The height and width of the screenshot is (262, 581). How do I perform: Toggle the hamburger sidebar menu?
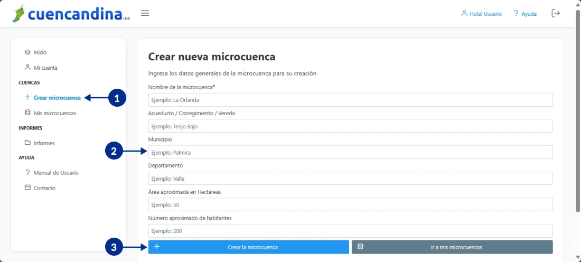coord(145,13)
